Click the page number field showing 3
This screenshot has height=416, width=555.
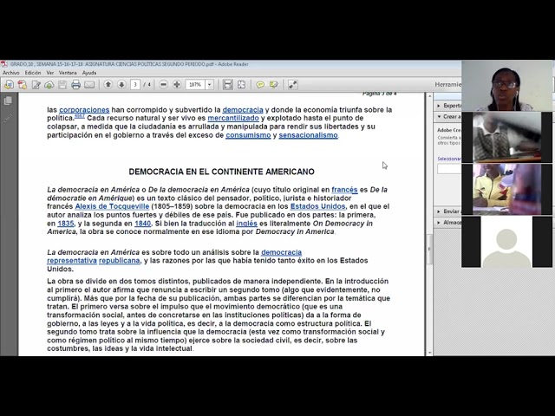(135, 85)
